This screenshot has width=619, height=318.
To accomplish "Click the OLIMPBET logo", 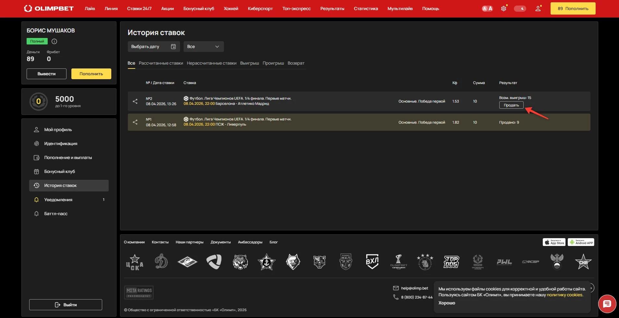I will click(x=49, y=9).
